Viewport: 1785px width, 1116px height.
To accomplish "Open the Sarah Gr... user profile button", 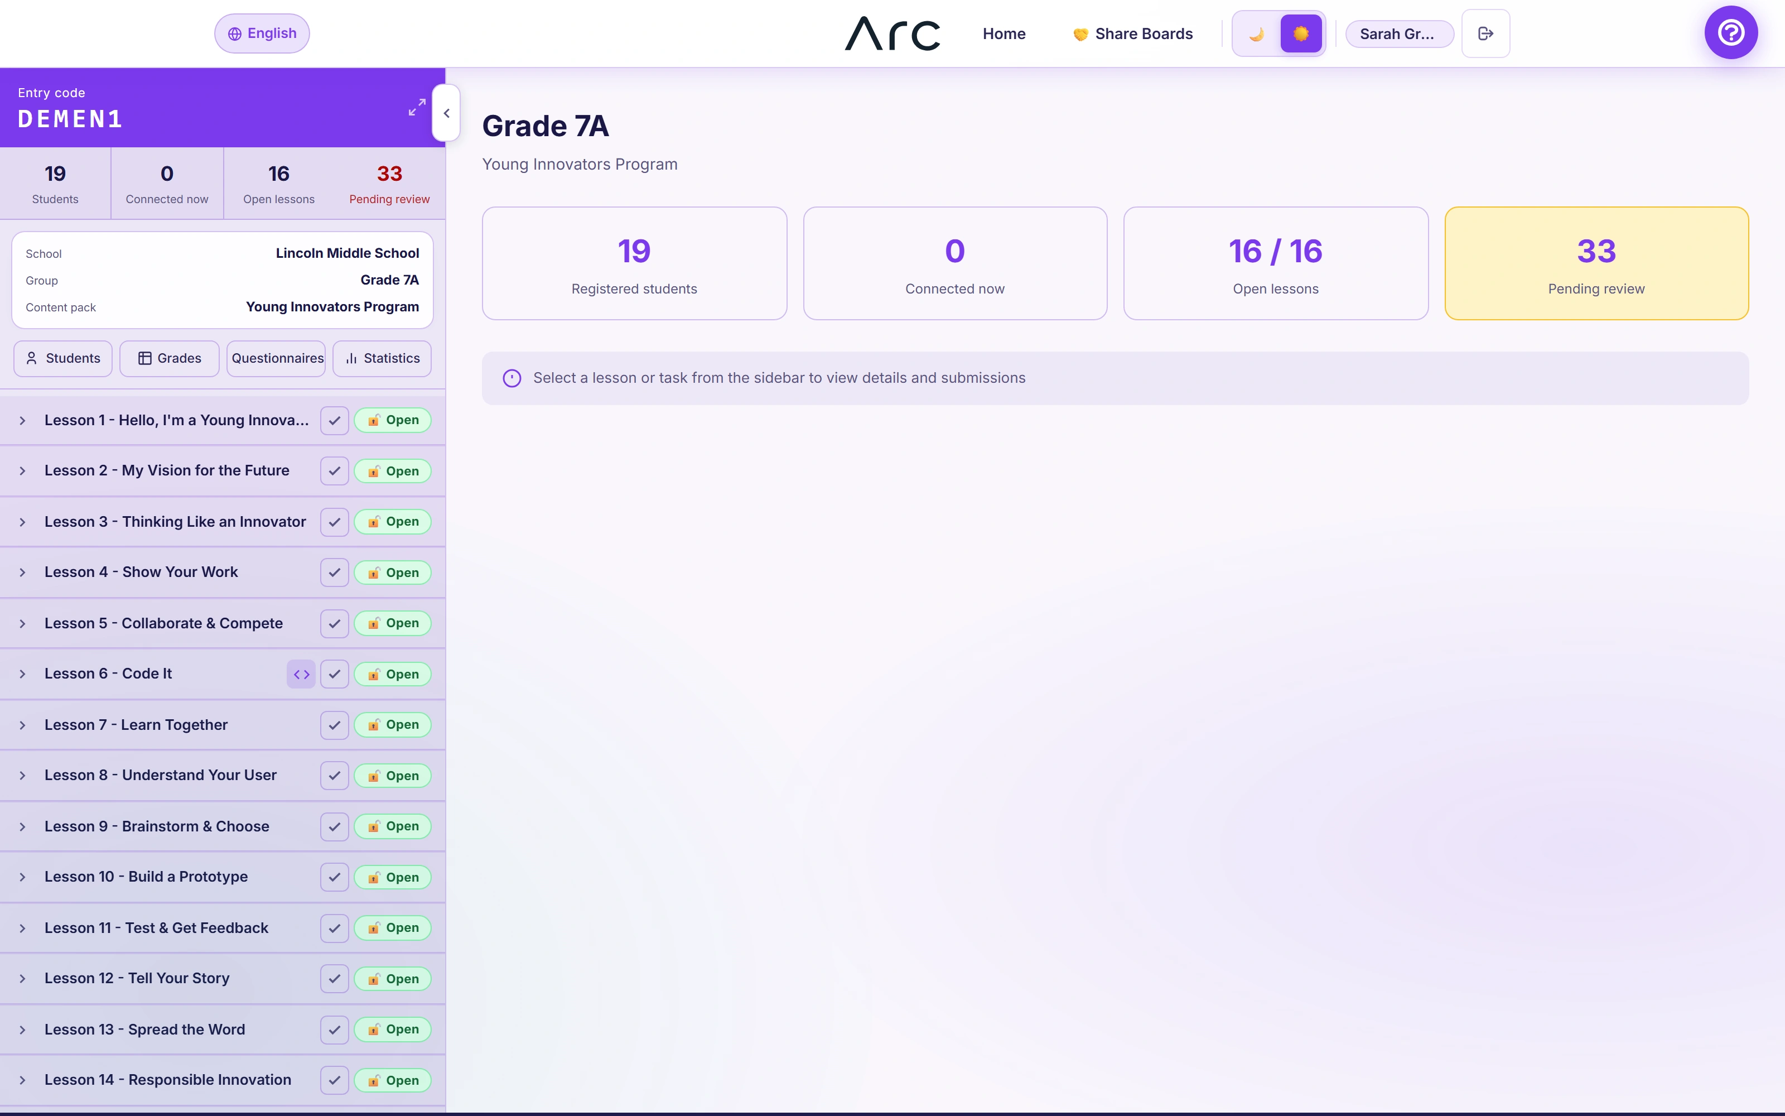I will tap(1399, 33).
